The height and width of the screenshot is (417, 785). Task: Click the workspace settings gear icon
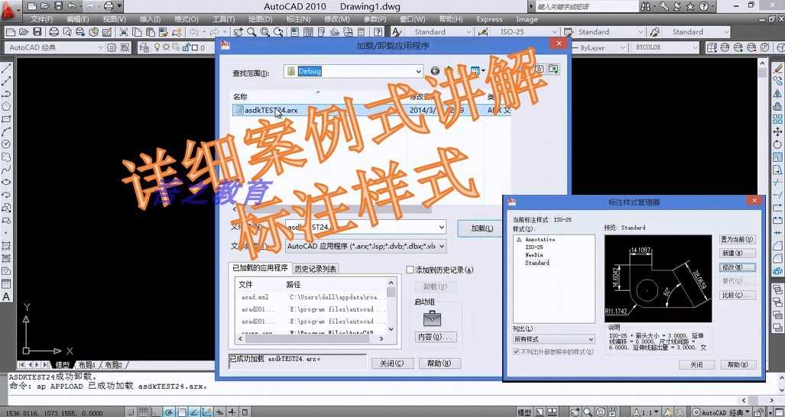click(x=111, y=47)
